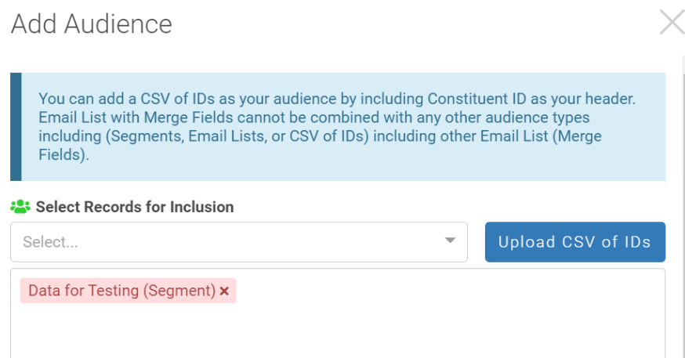
Task: Click the Upload CSV of IDs button
Action: (574, 242)
